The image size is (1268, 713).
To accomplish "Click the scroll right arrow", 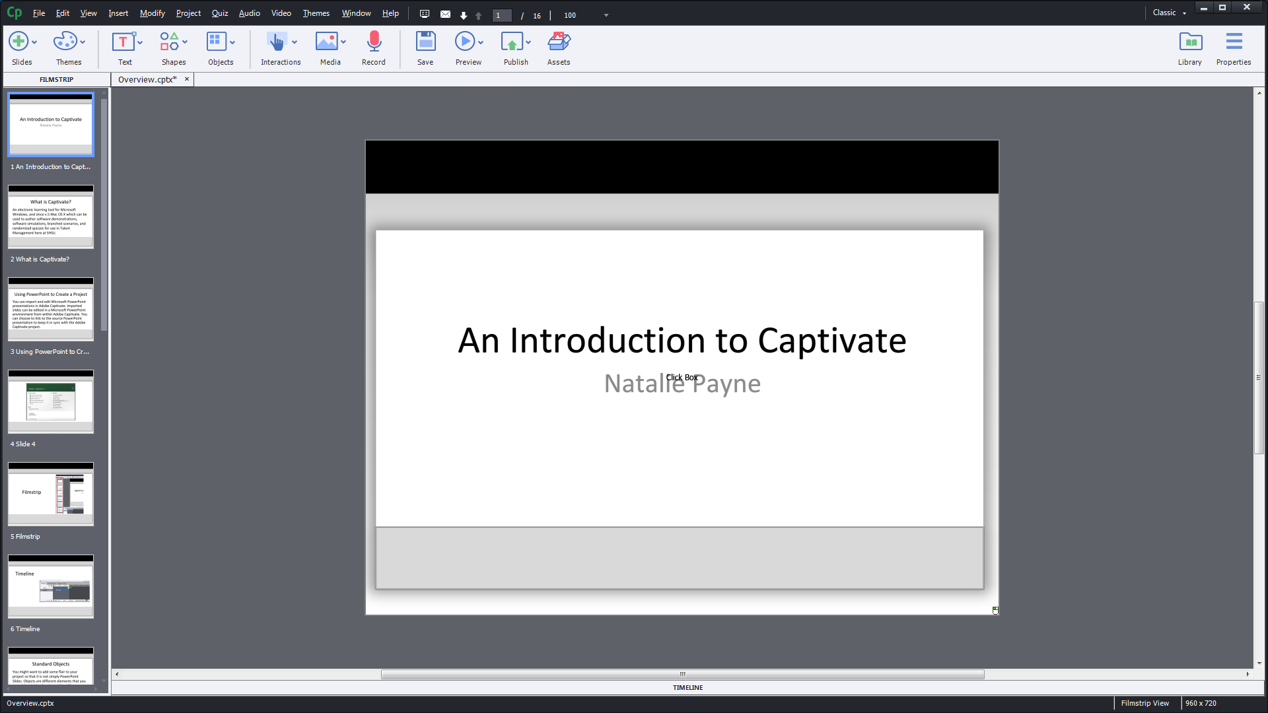I will (1248, 674).
